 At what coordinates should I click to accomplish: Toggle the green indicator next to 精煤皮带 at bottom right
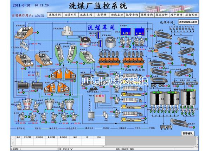click(x=194, y=127)
